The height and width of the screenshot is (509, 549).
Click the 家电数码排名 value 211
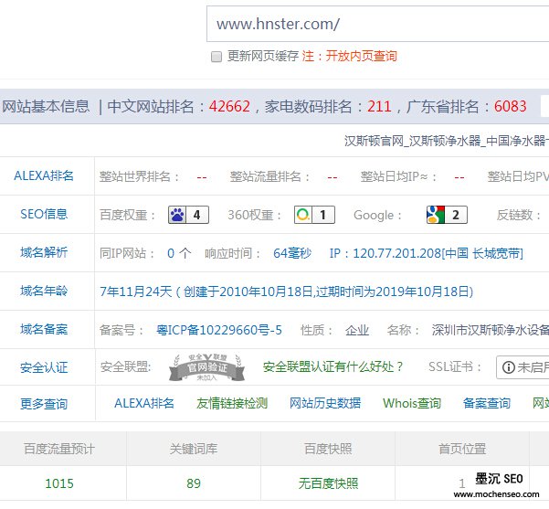(379, 106)
